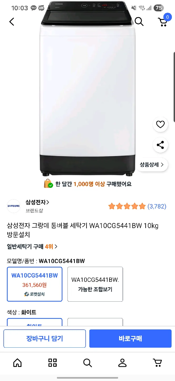The image size is (175, 381).
Task: Select the WA10CG5441BW 361,560원 model option
Action: click(35, 284)
